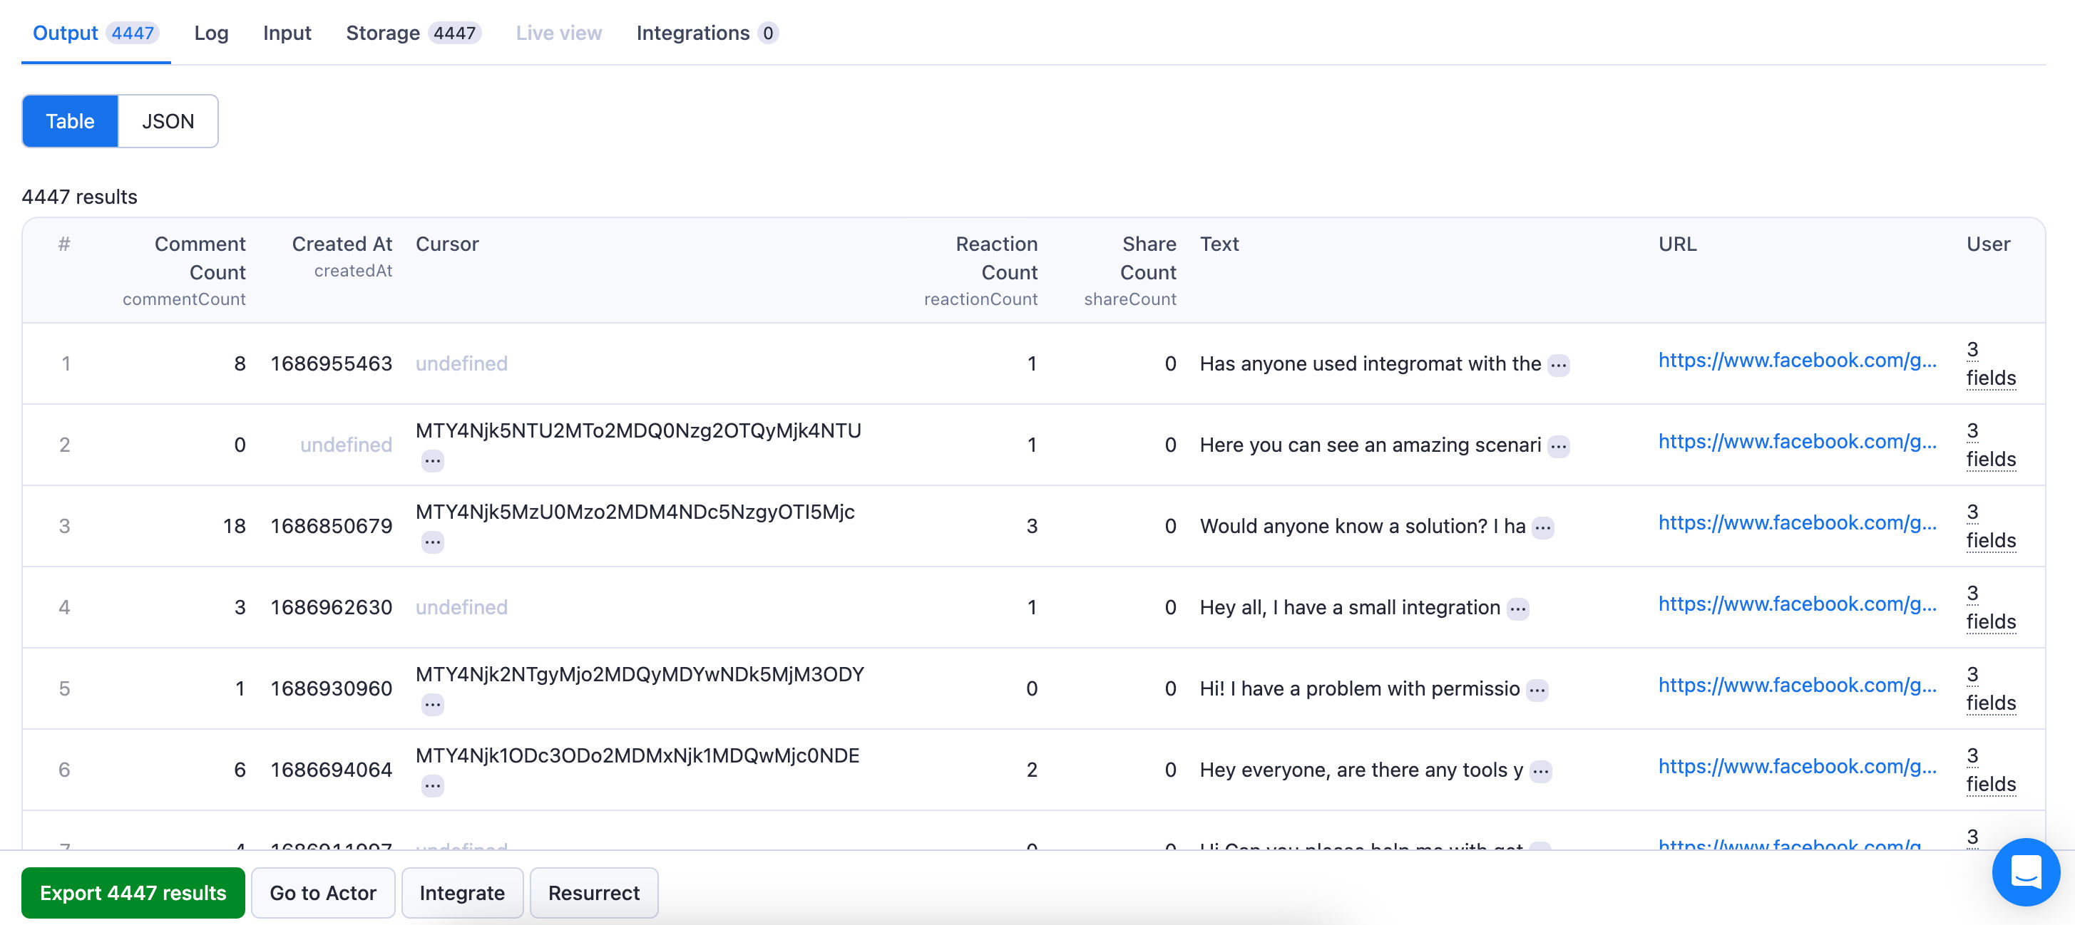Click Export 4447 results button
The width and height of the screenshot is (2075, 925).
point(133,893)
